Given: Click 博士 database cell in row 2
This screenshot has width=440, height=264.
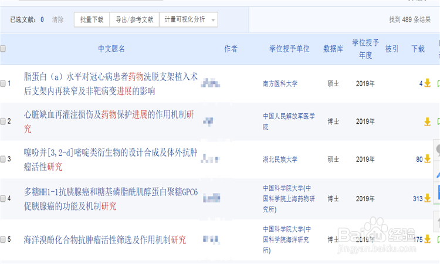Looking at the screenshot, I should click(333, 121).
